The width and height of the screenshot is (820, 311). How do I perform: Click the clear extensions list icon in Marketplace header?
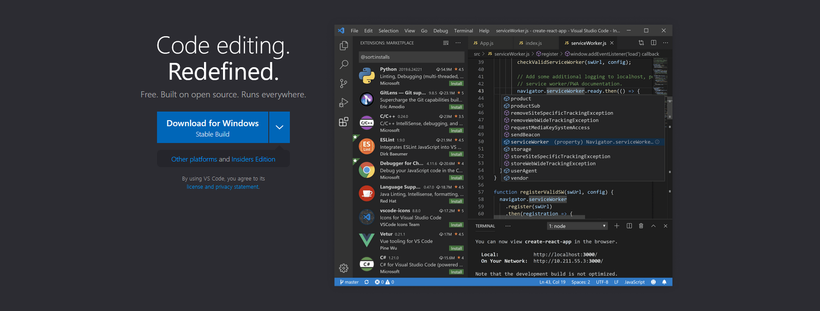446,43
